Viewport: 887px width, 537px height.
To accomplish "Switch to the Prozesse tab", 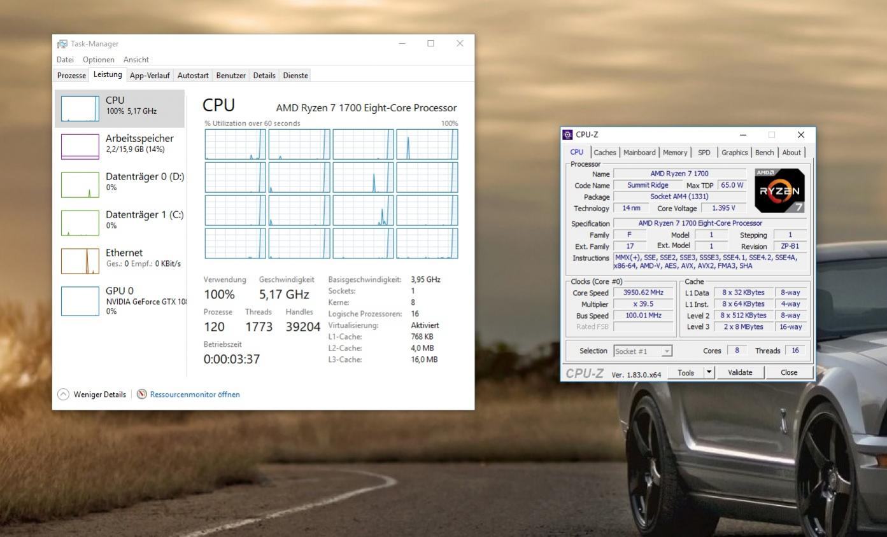I will [x=71, y=75].
